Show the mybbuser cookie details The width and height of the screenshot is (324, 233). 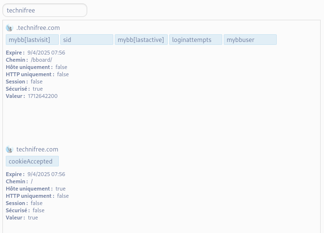pyautogui.click(x=250, y=40)
